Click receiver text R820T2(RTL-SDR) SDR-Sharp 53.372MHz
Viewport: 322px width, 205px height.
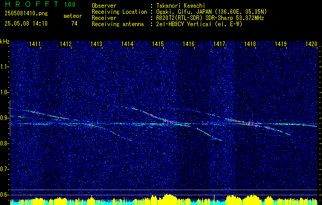point(210,18)
